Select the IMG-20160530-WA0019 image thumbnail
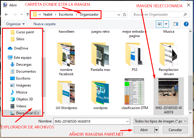 click(168, 92)
